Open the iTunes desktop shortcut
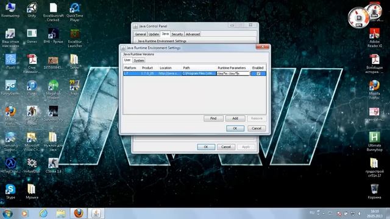Image resolution: width=390 pixels, height=219 pixels. click(x=32, y=88)
